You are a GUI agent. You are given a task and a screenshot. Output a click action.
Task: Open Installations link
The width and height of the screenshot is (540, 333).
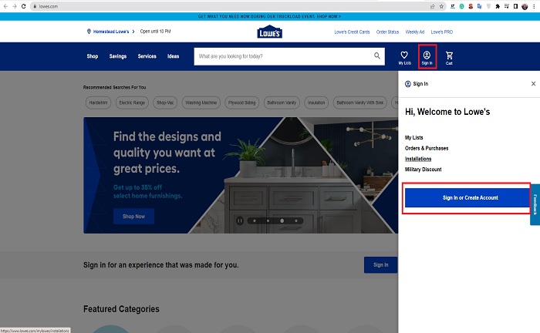418,159
